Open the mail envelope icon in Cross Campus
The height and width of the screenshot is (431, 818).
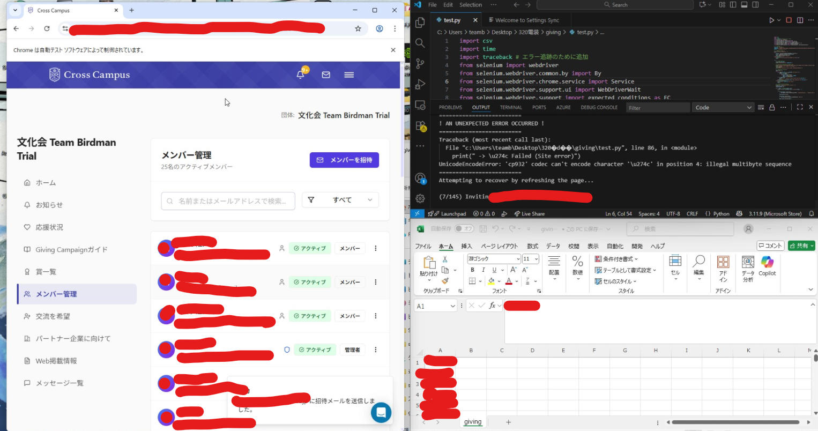coord(326,75)
